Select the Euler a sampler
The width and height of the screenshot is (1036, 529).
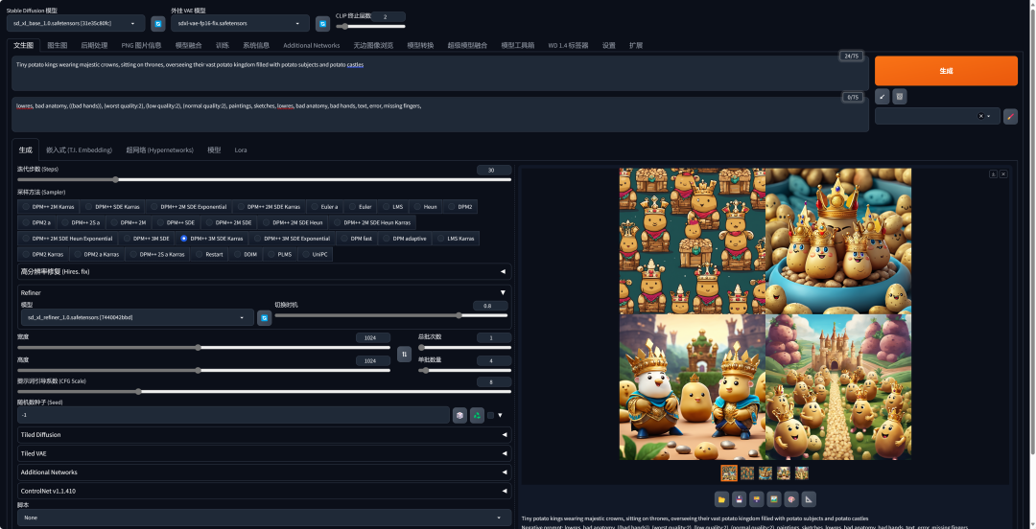click(324, 206)
